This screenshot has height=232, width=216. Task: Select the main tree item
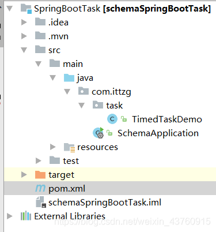pos(73,64)
